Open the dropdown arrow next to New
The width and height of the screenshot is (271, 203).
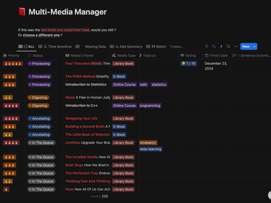[x=254, y=46]
